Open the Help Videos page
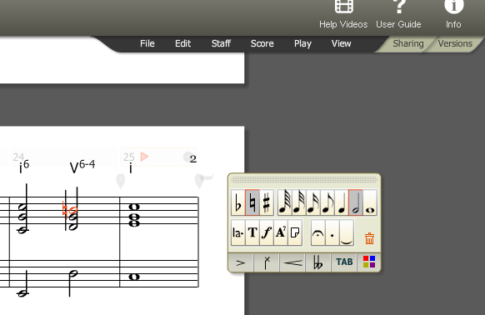This screenshot has height=315, width=485. 343,14
